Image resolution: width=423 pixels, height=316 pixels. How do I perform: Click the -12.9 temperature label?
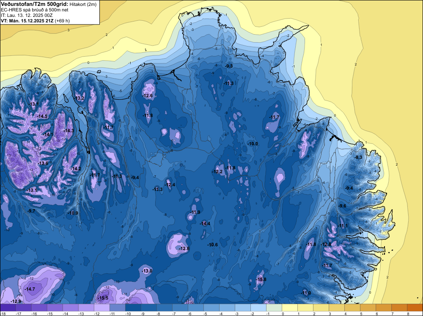tap(15, 301)
